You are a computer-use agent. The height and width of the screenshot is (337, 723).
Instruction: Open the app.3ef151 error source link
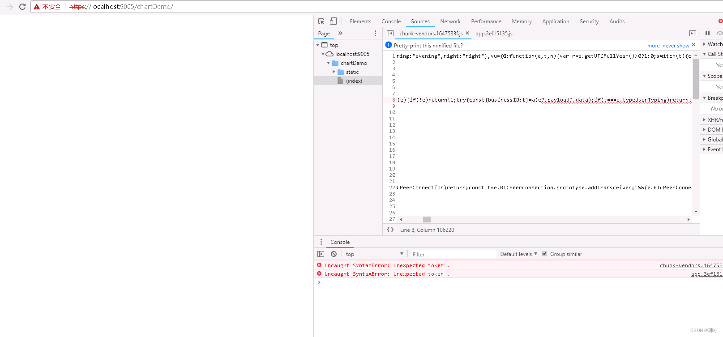click(706, 274)
